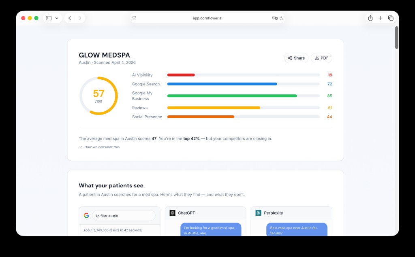Open the Safari share sheet icon
The image size is (415, 257).
[370, 18]
